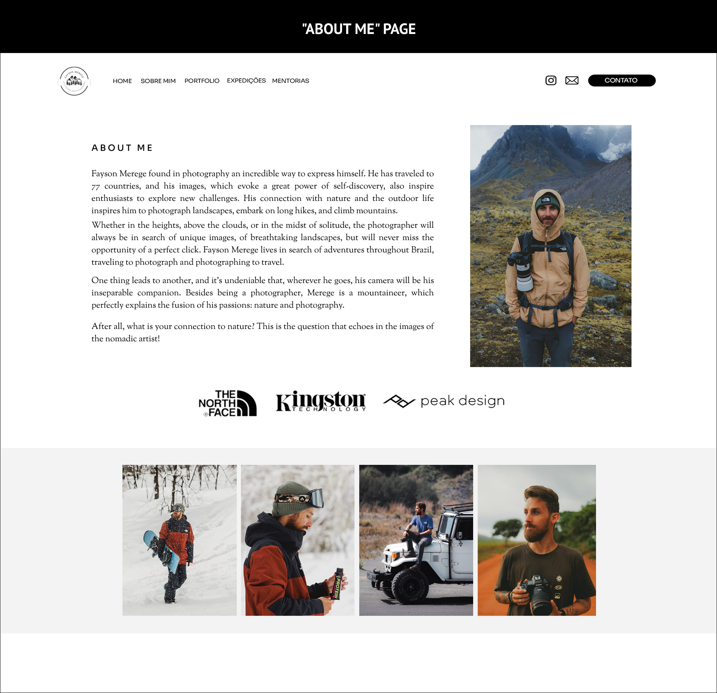Click the paragraph starting with 'One thing leads'

(263, 293)
